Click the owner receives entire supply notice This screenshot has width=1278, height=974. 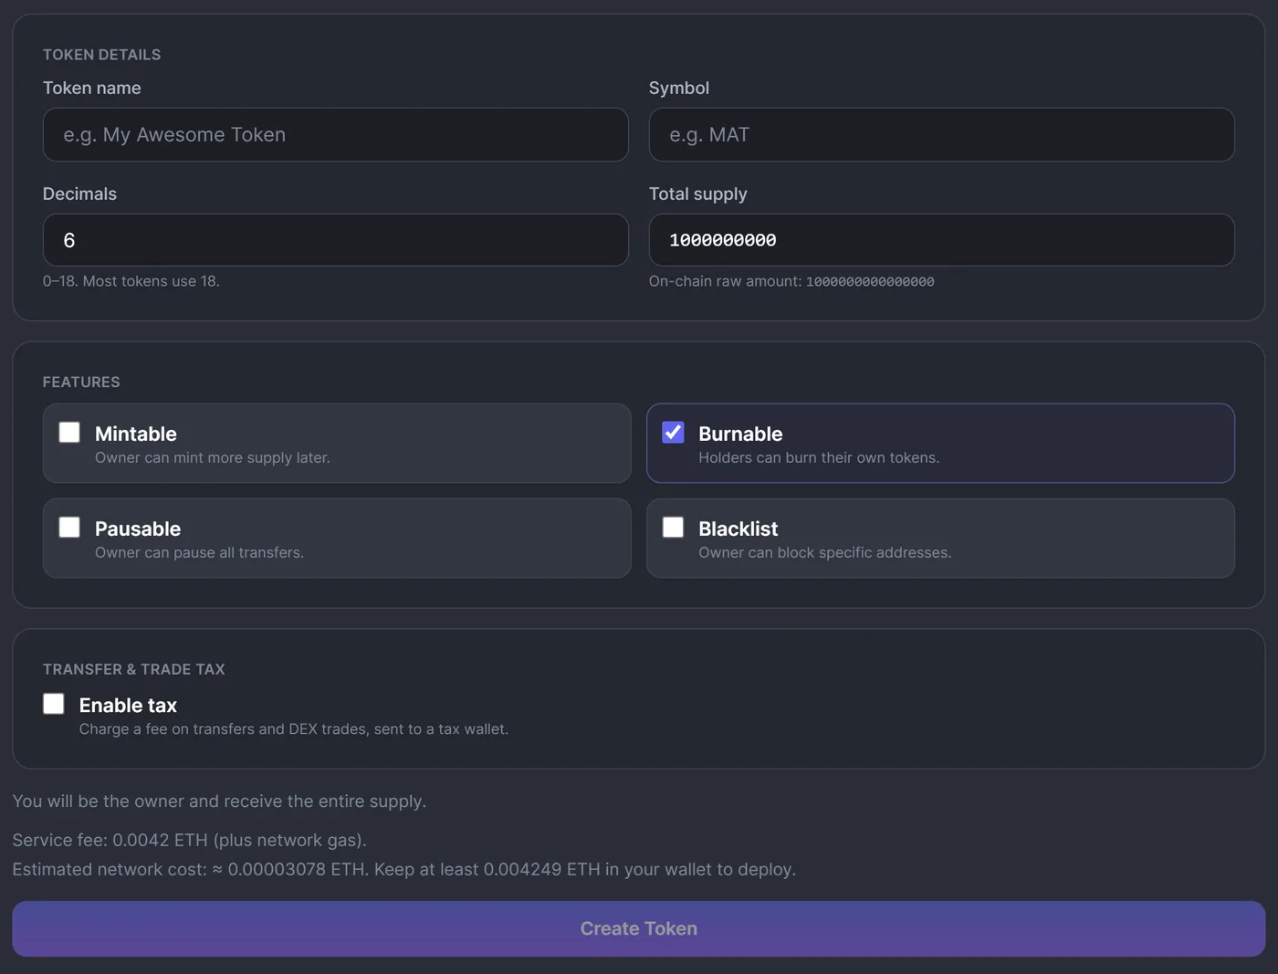click(219, 801)
